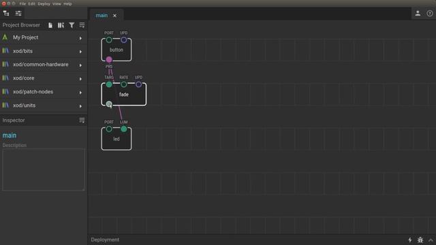This screenshot has height=245, width=436.
Task: Open the Project Browser panel options menu
Action: coord(82,25)
